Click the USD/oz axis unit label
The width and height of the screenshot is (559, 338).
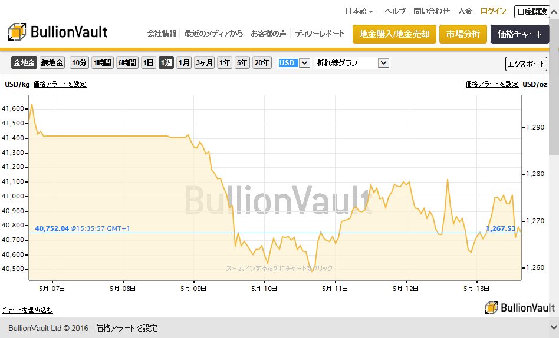pos(535,84)
